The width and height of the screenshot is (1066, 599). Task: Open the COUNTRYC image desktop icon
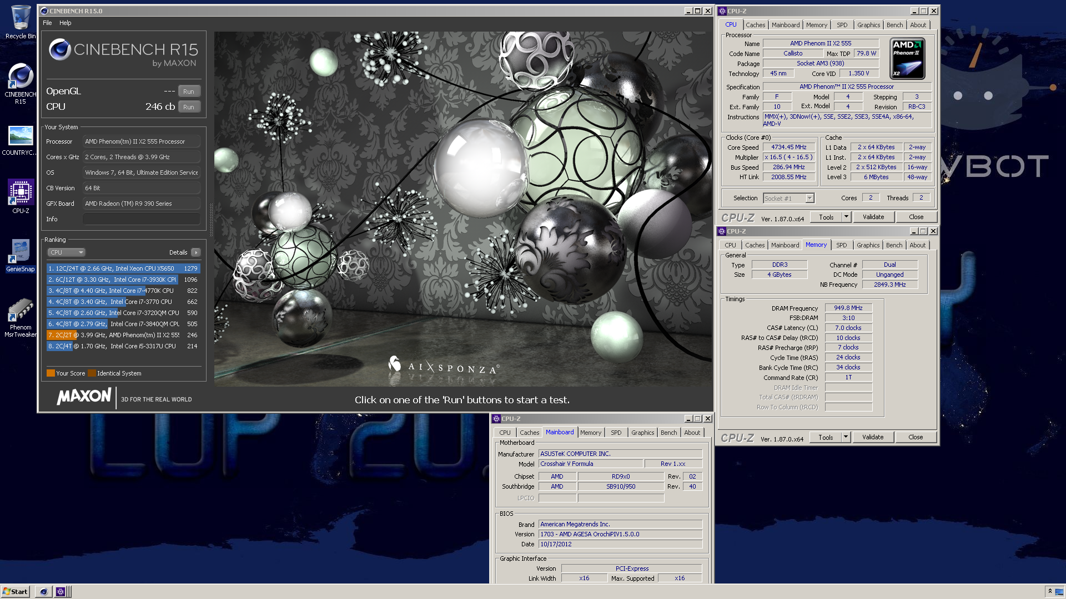tap(21, 140)
